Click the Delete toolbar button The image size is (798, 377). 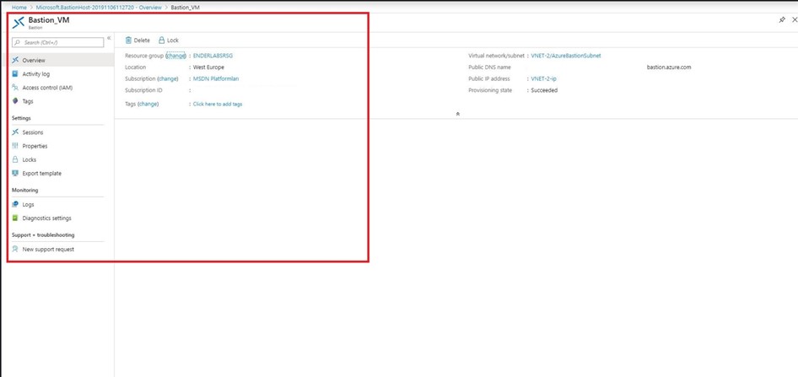[x=137, y=40]
